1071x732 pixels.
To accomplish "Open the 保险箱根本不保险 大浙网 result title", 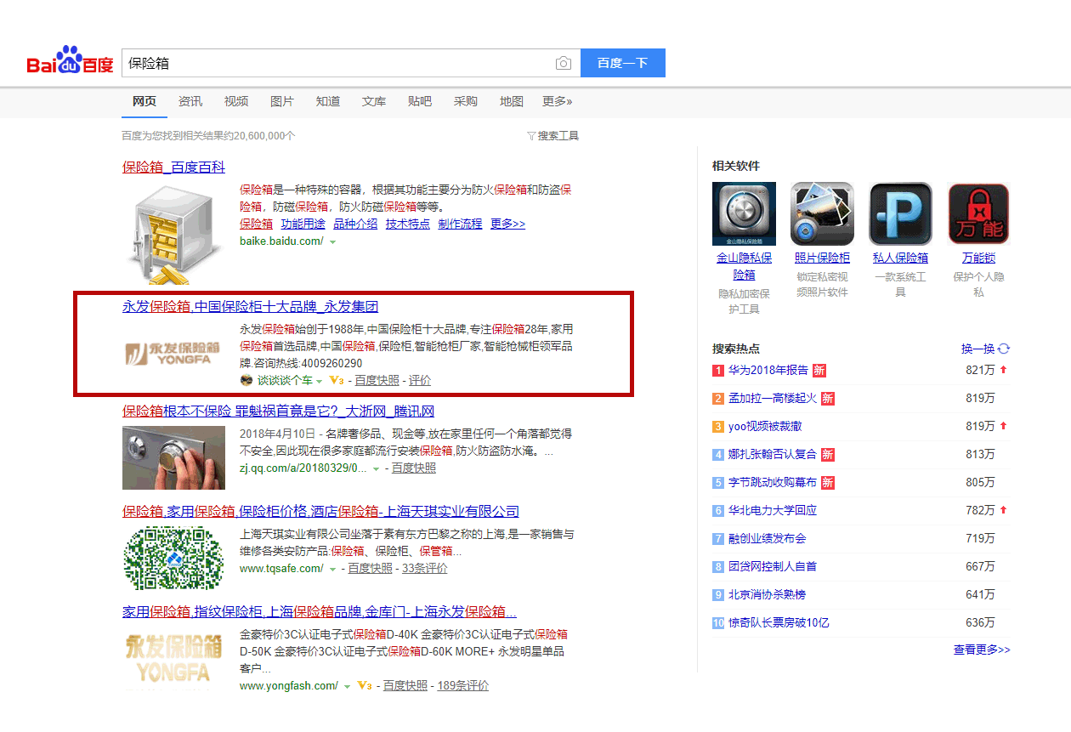I will pos(278,411).
